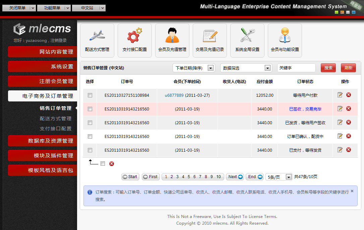Open the 5条/页 page size dropdown

[279, 177]
